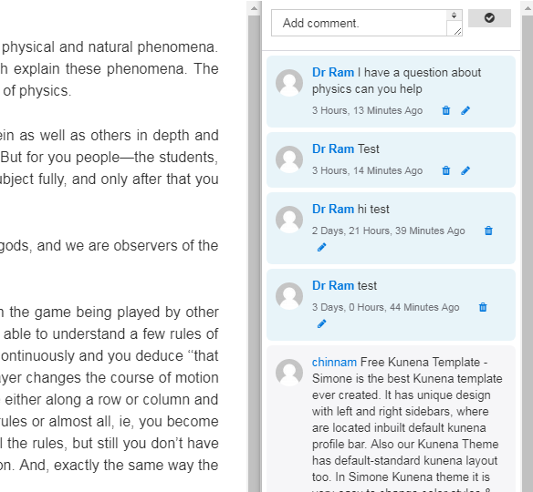The image size is (533, 492).
Task: Submit comment with checkmark button
Action: tap(489, 18)
